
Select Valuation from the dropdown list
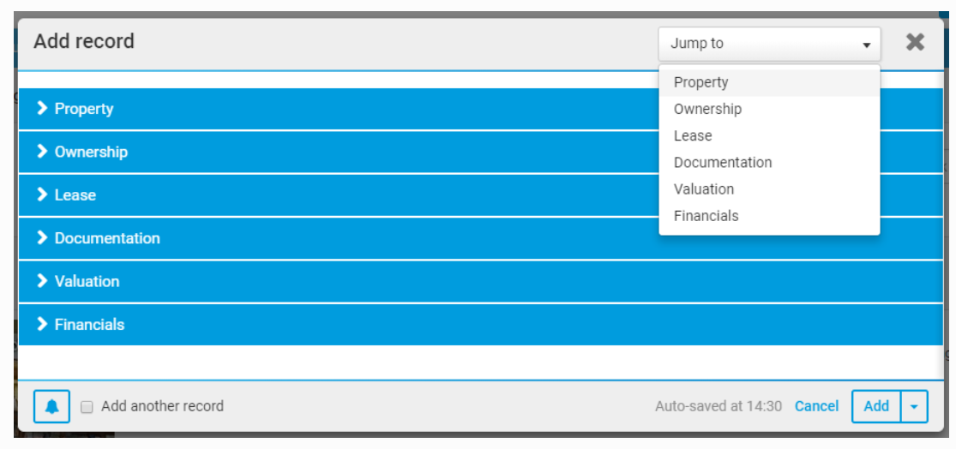tap(704, 189)
